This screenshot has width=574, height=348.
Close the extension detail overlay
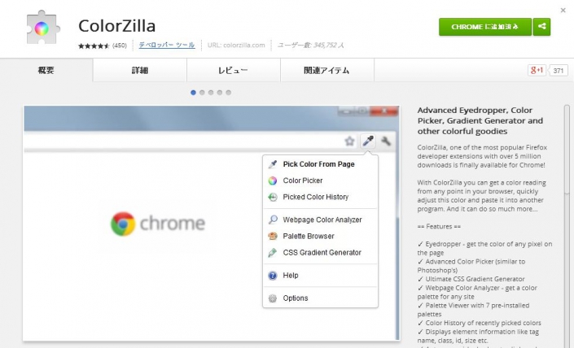point(563,11)
